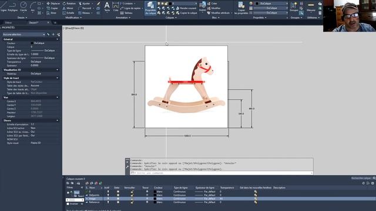Select the Polyligne tool
Screen dimensions: 376x211
pyautogui.click(x=12, y=6)
